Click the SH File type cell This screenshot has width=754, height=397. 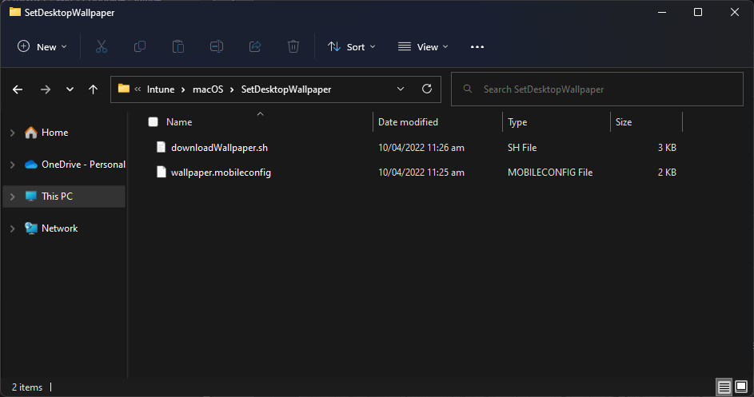click(522, 148)
